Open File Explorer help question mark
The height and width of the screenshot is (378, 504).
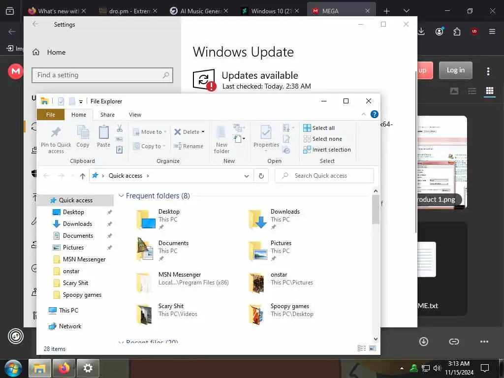tap(375, 114)
